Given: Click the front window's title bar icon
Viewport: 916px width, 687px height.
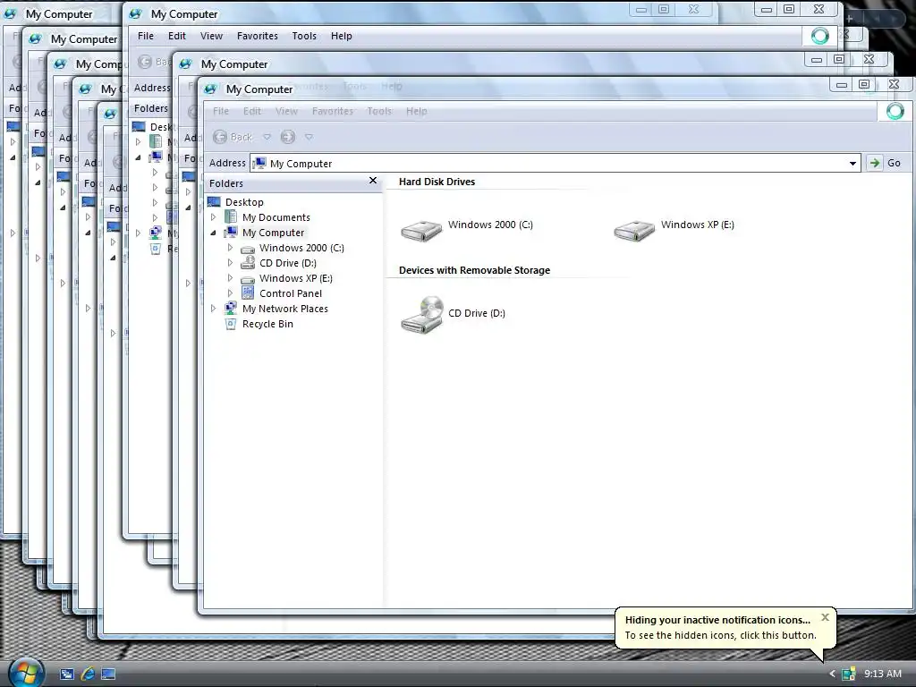Looking at the screenshot, I should 210,89.
